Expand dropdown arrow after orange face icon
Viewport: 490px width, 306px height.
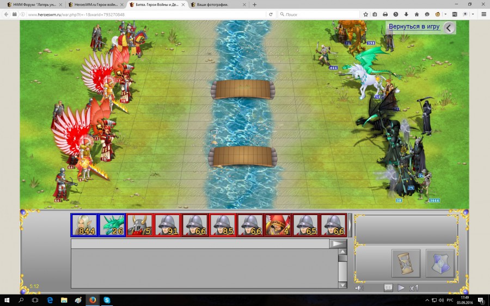pyautogui.click(x=445, y=14)
